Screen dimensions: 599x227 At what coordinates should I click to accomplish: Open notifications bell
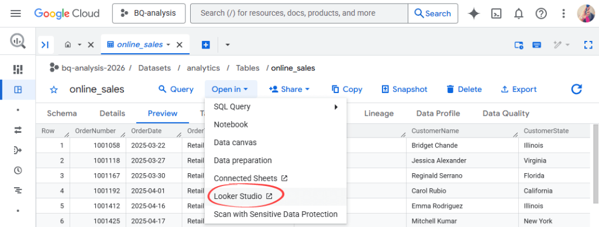[519, 14]
